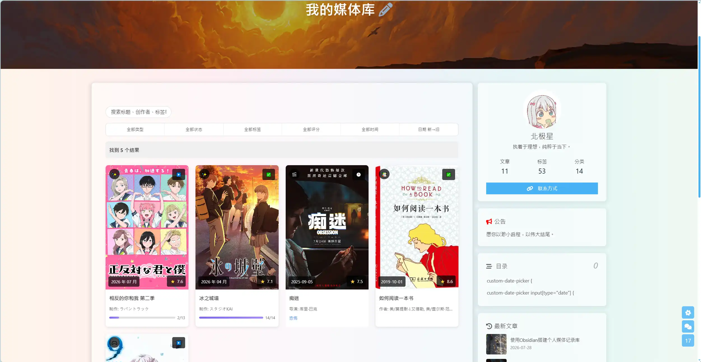Click the watching status icon on 相反的你和我 cover
This screenshot has width=701, height=362.
[179, 174]
